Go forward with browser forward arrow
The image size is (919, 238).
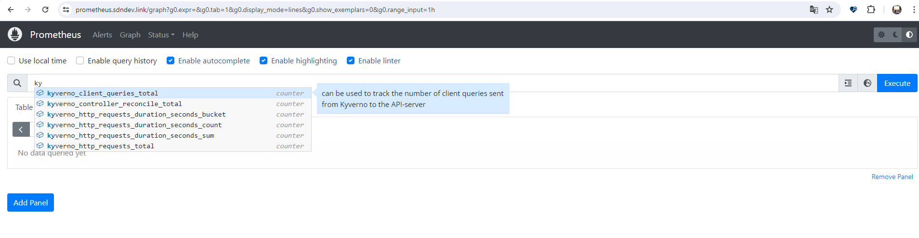(28, 10)
